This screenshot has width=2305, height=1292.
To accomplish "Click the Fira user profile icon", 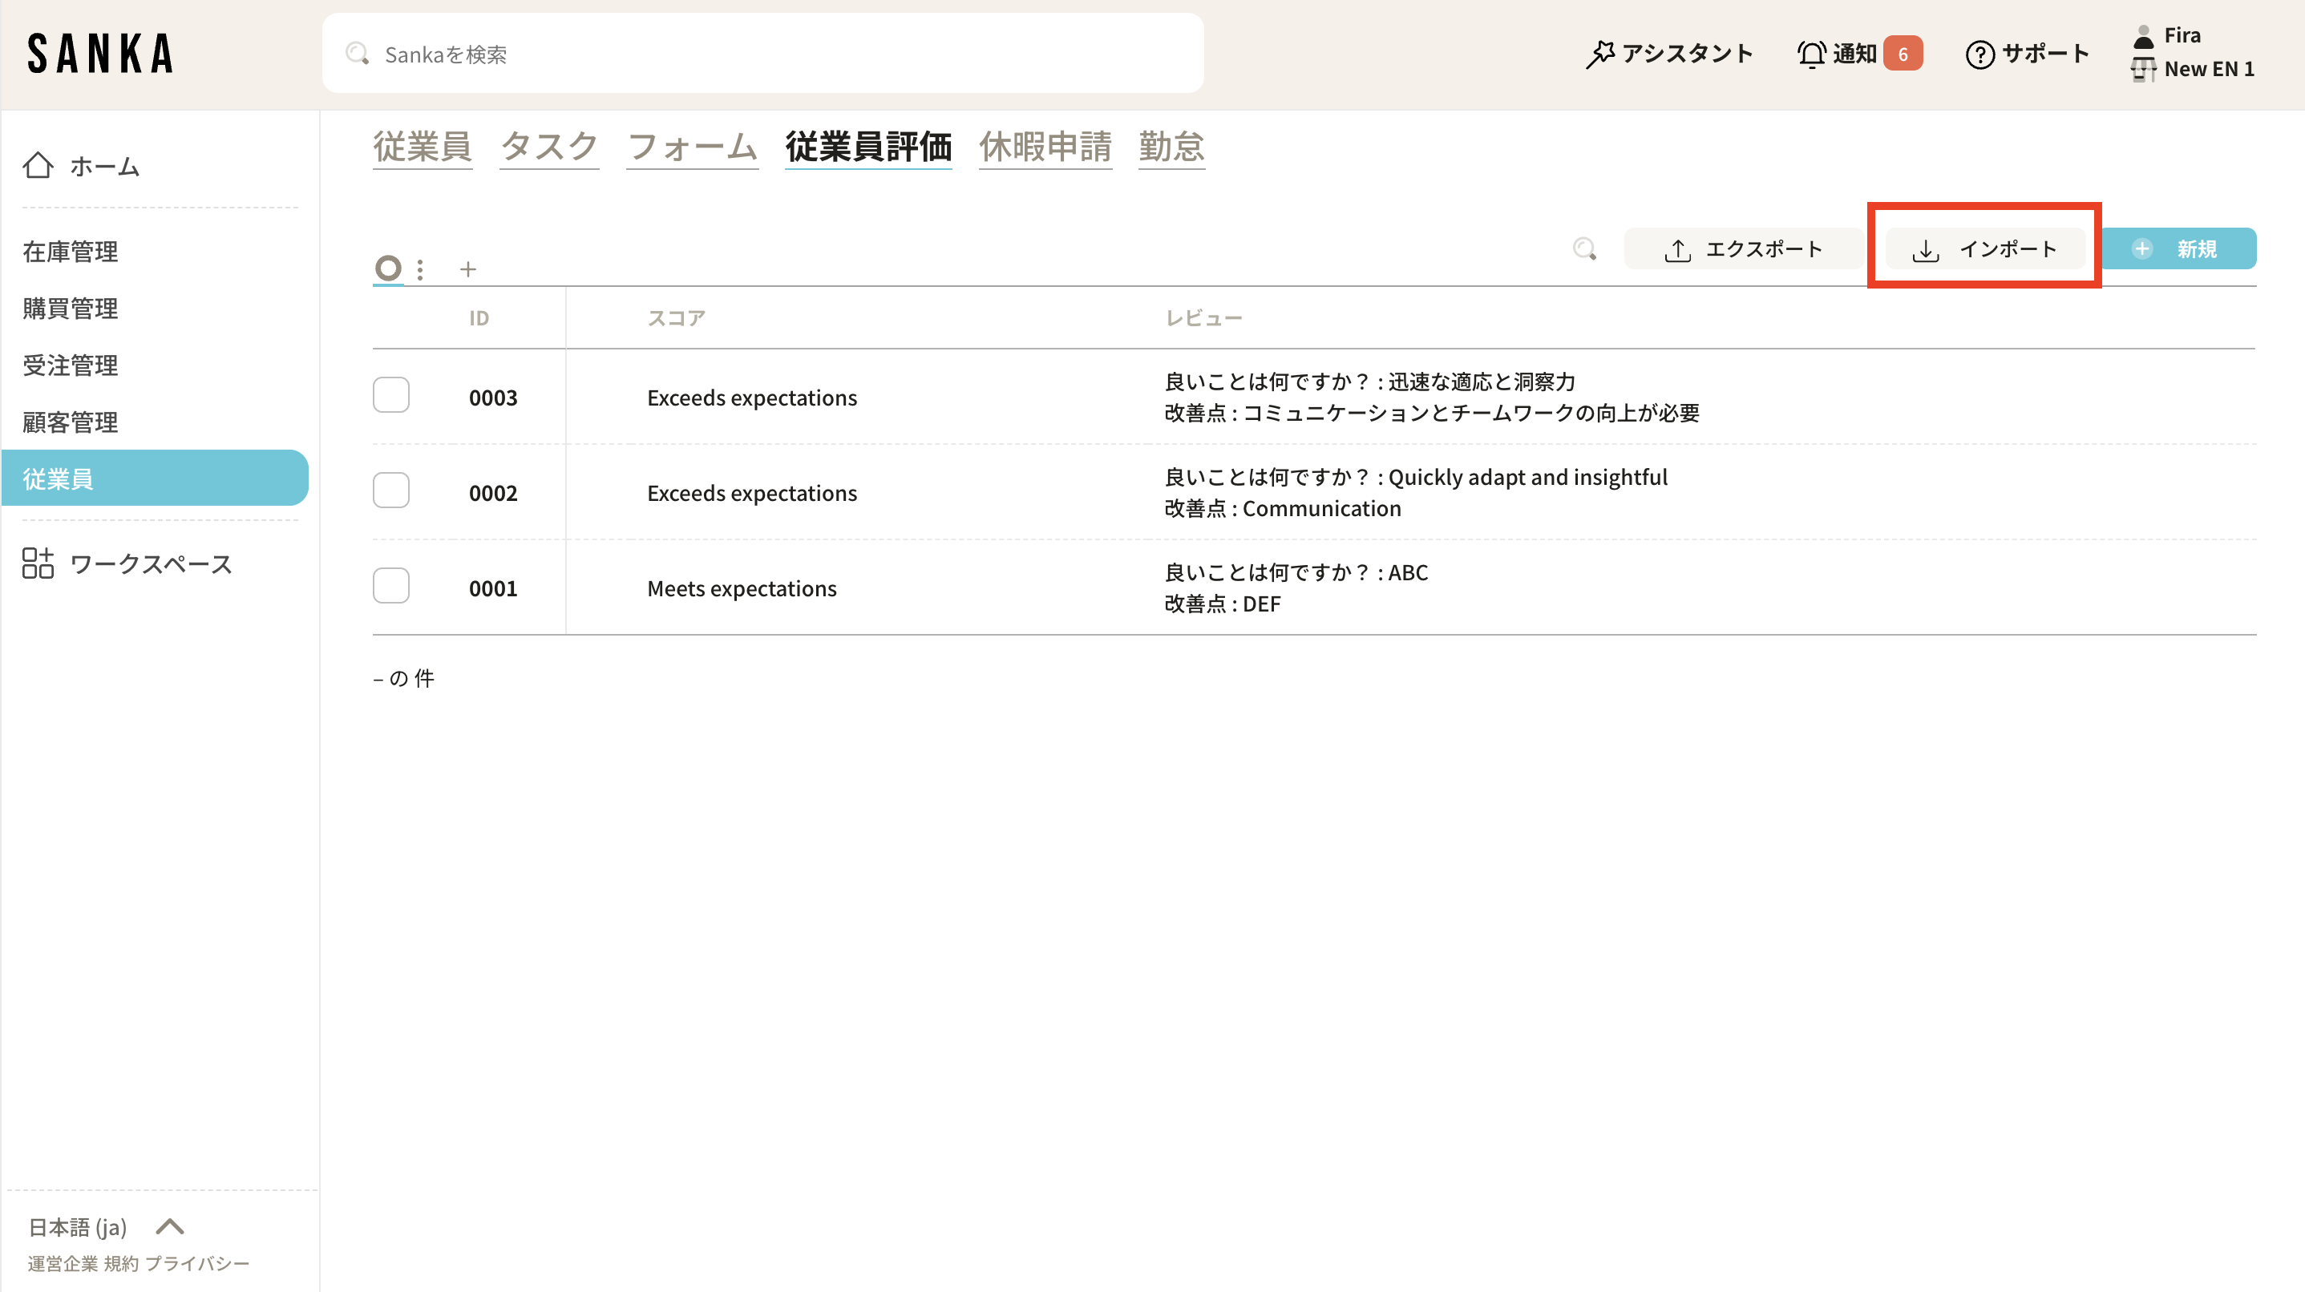I will click(x=2143, y=36).
